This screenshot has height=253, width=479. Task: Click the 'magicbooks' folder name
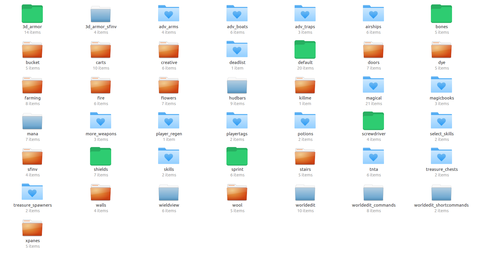point(442,98)
